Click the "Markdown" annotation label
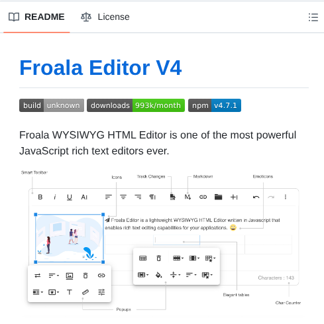This screenshot has height=324, width=324. tap(203, 176)
